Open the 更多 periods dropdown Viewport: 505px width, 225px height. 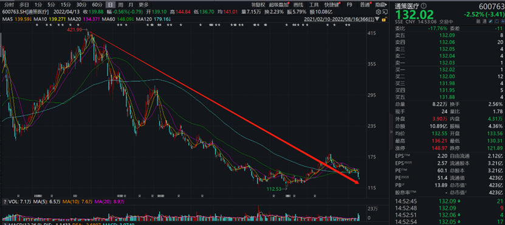tap(143, 4)
